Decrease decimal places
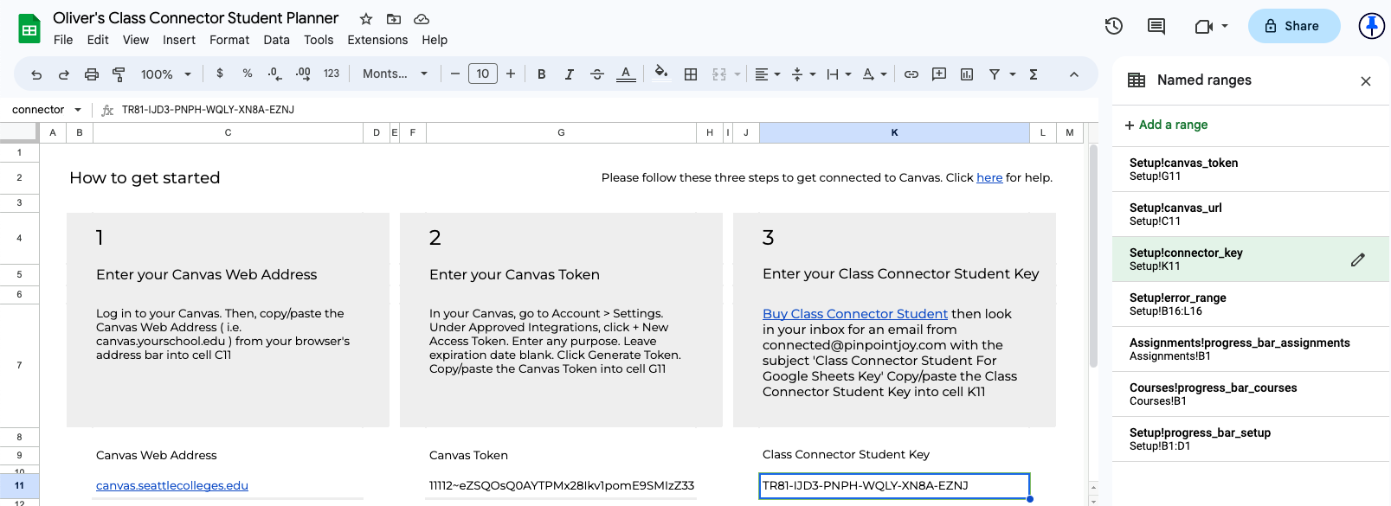This screenshot has width=1391, height=506. pos(275,74)
